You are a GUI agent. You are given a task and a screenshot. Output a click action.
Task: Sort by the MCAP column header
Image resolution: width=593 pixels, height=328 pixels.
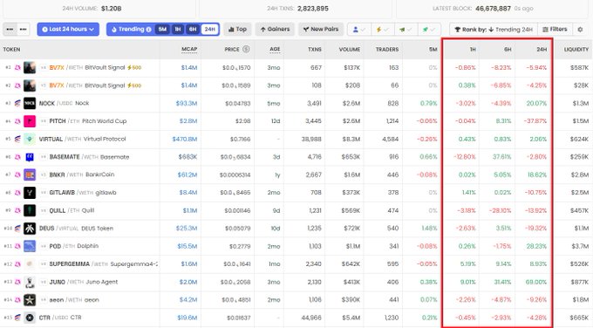pos(189,49)
